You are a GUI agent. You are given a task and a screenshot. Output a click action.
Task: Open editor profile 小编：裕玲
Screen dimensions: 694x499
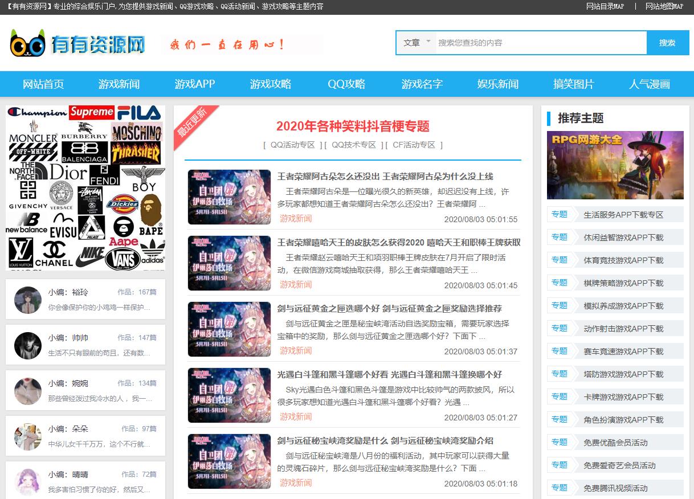[x=68, y=292]
